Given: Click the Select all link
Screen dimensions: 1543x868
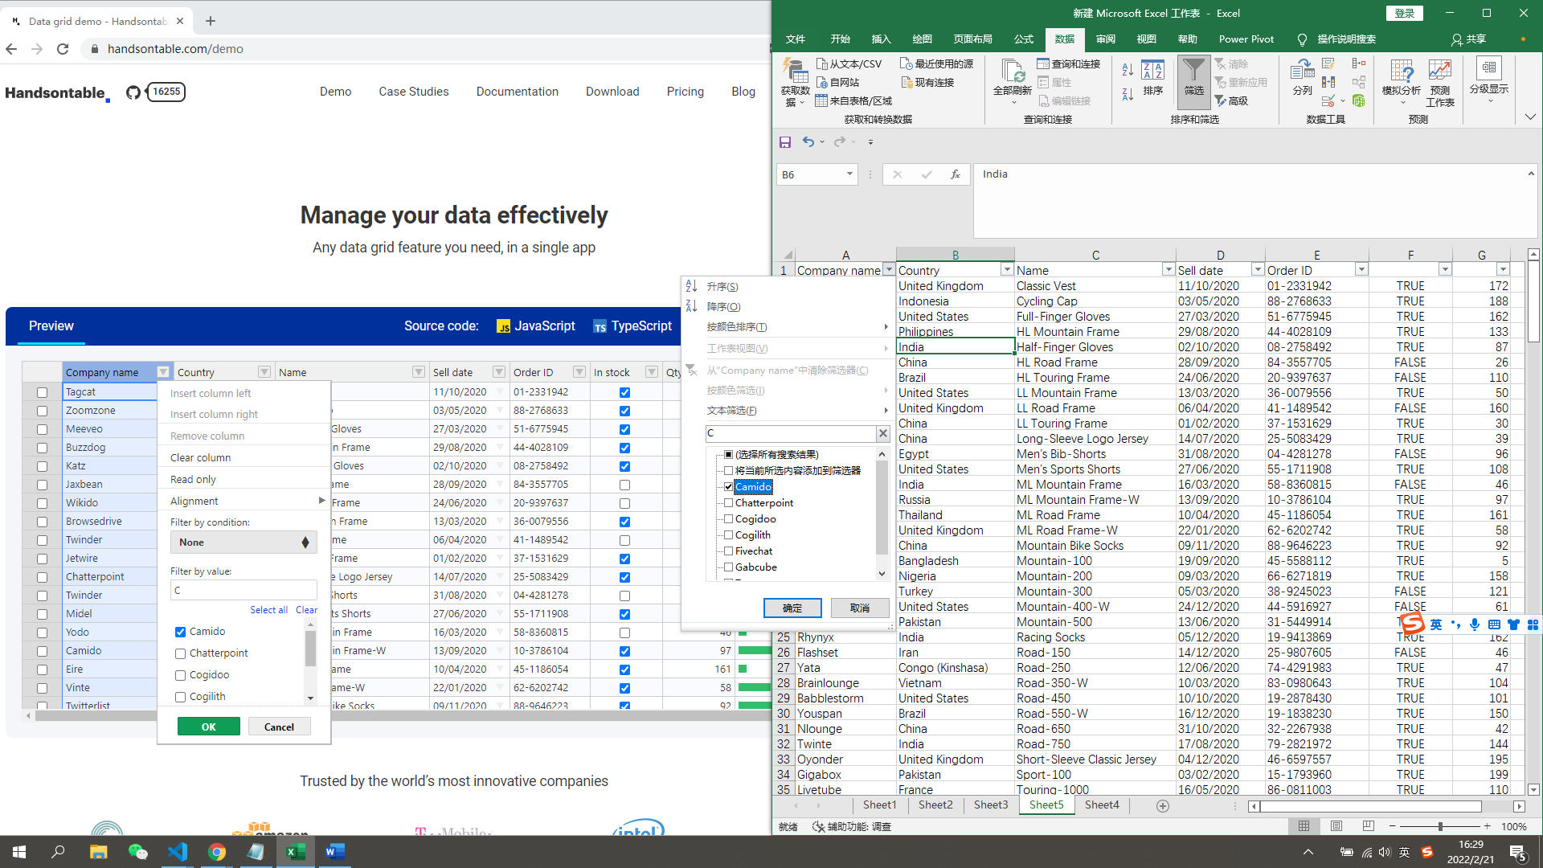Looking at the screenshot, I should (x=268, y=609).
